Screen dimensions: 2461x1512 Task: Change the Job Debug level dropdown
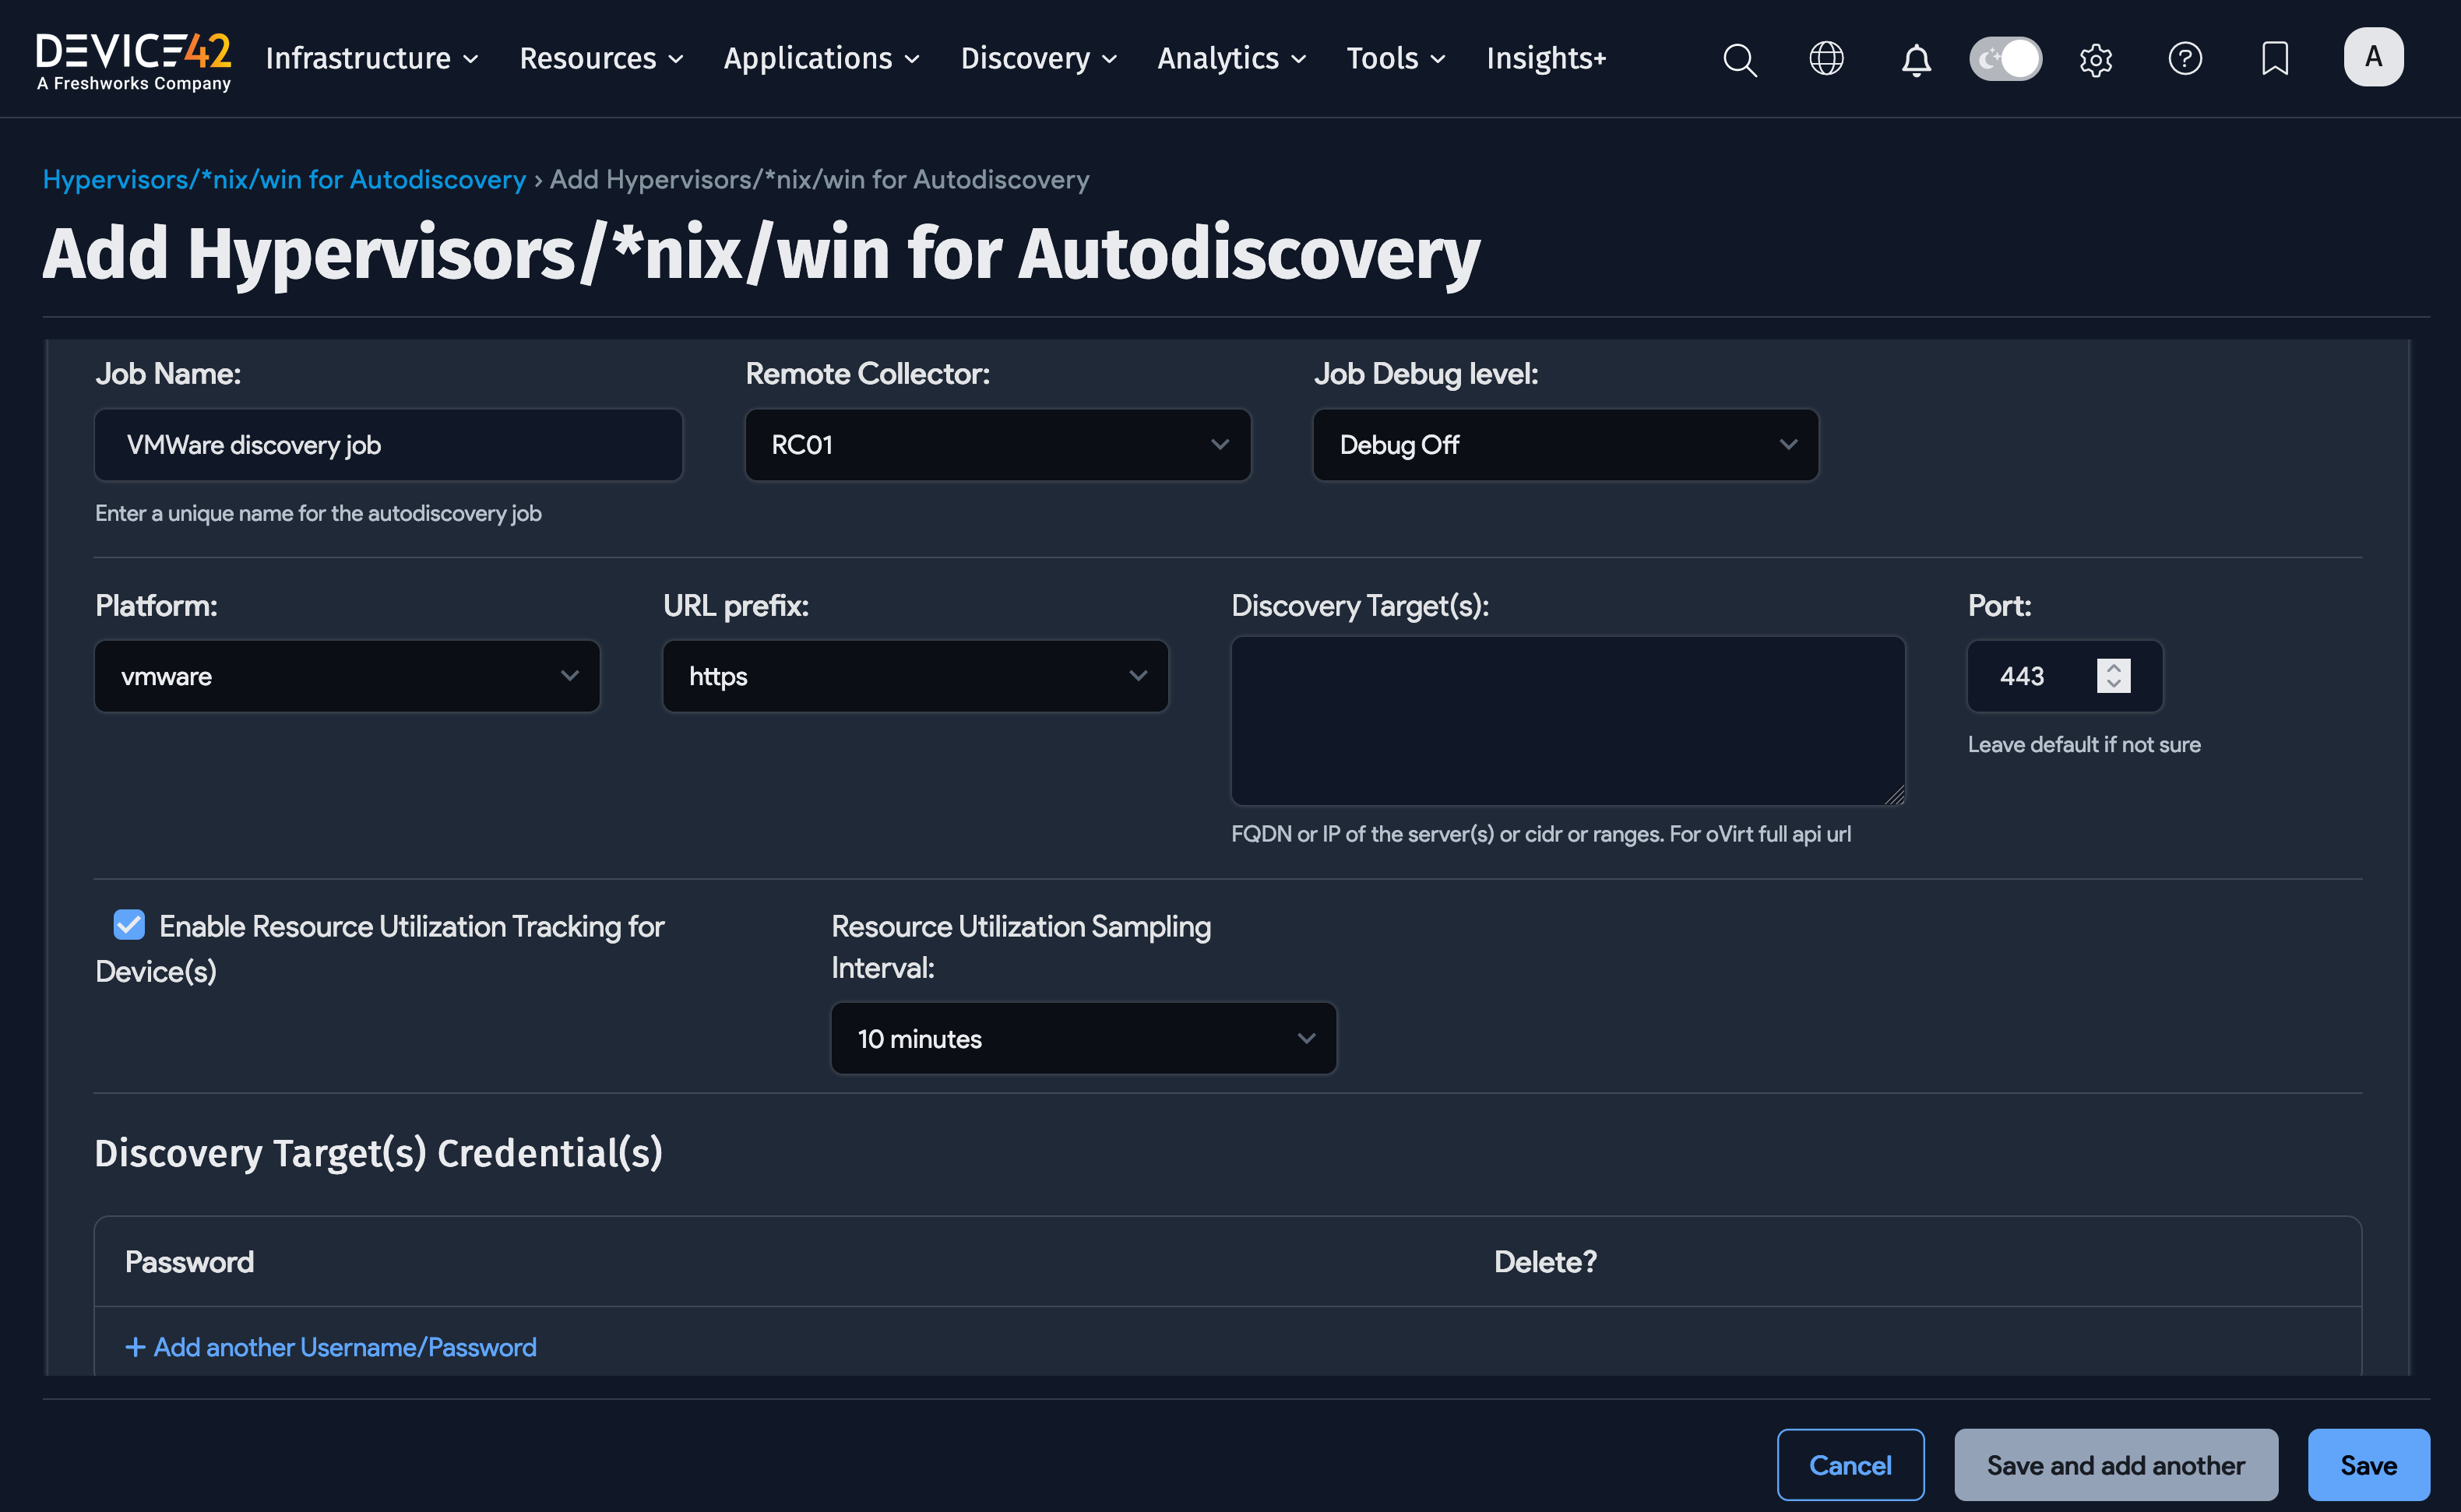tap(1564, 445)
